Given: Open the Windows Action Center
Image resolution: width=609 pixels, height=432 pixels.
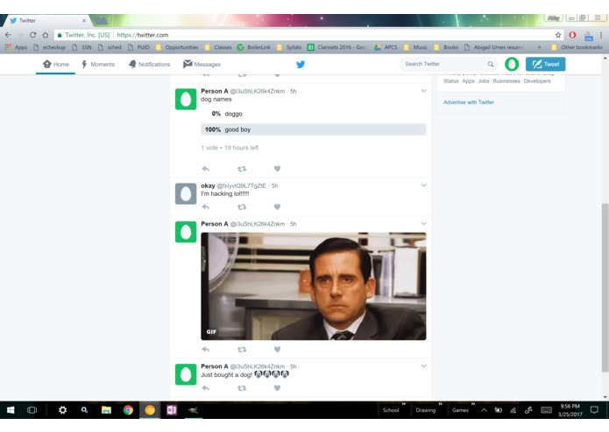Looking at the screenshot, I should click(594, 410).
